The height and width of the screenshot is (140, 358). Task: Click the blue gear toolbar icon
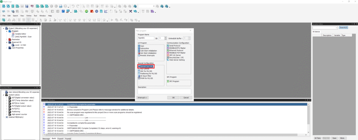pyautogui.click(x=96, y=11)
